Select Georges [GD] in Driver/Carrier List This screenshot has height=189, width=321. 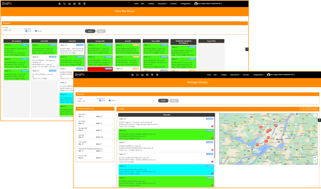coord(95,129)
